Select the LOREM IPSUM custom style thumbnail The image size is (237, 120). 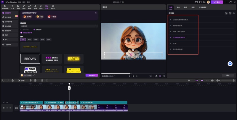30,47
